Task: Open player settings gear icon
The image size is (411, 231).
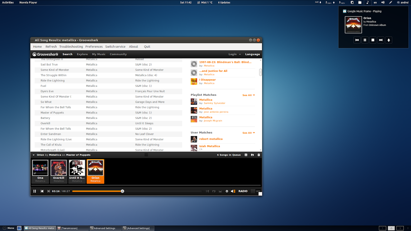Action: [x=227, y=191]
